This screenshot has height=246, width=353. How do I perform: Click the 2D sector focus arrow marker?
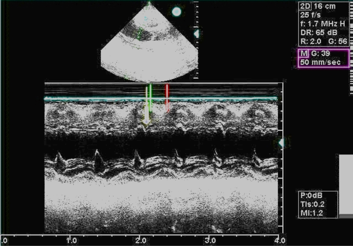coord(197,34)
